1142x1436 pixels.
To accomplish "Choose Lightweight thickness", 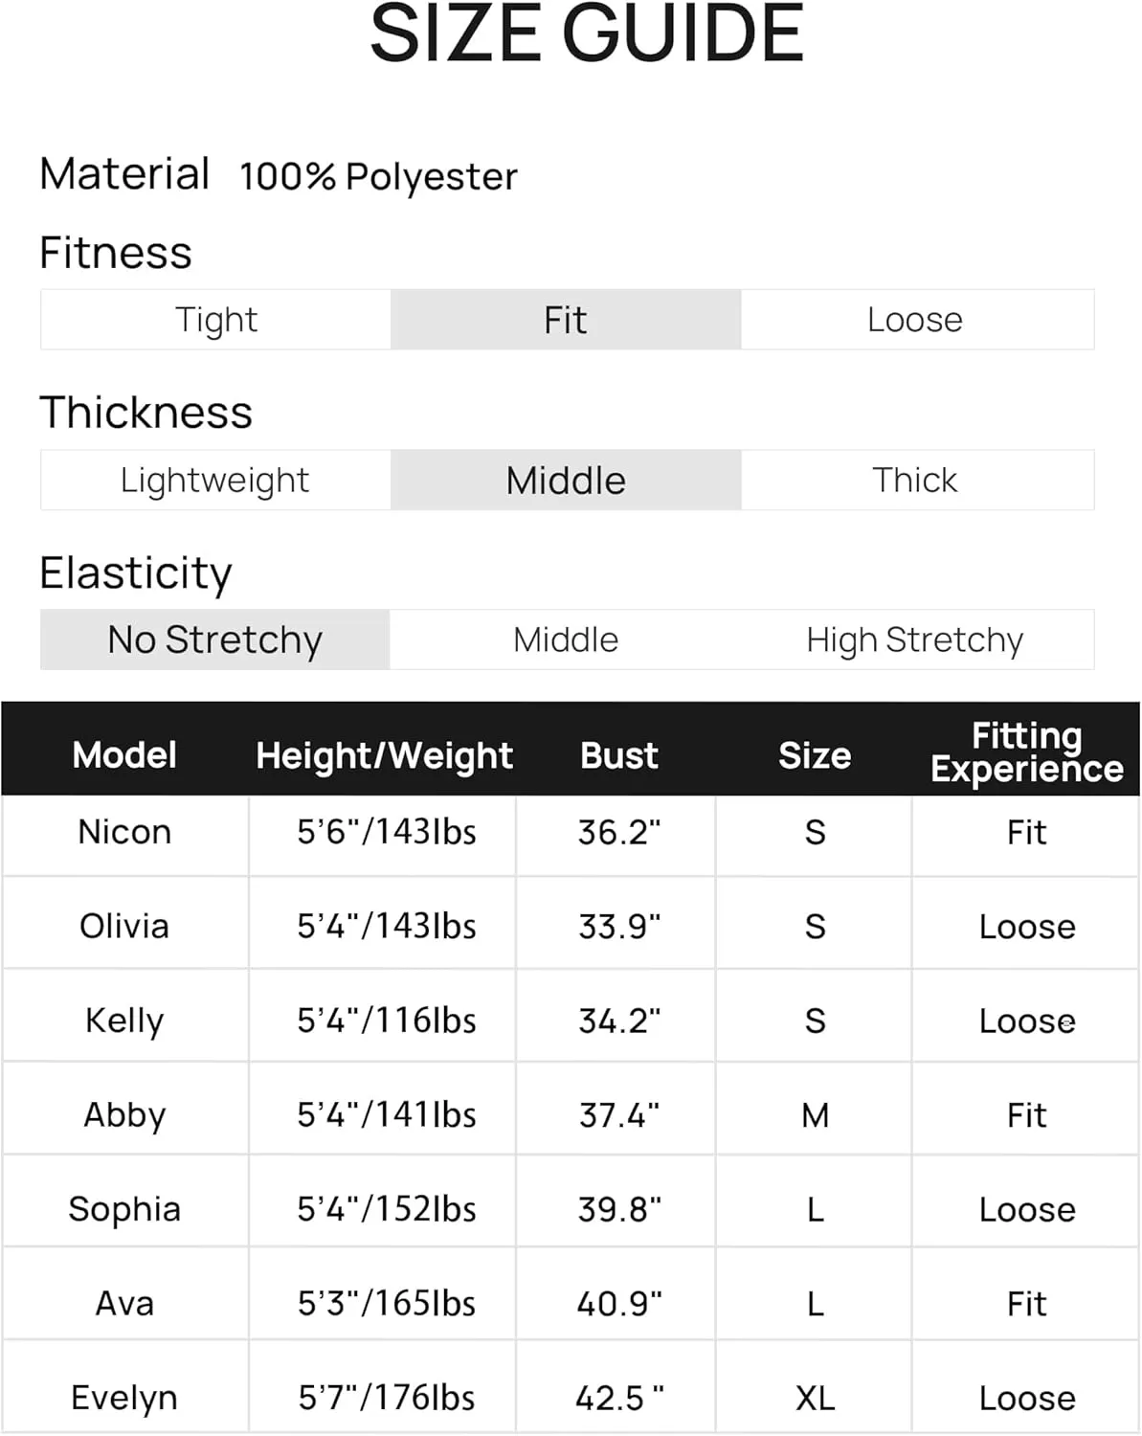I will coord(216,480).
